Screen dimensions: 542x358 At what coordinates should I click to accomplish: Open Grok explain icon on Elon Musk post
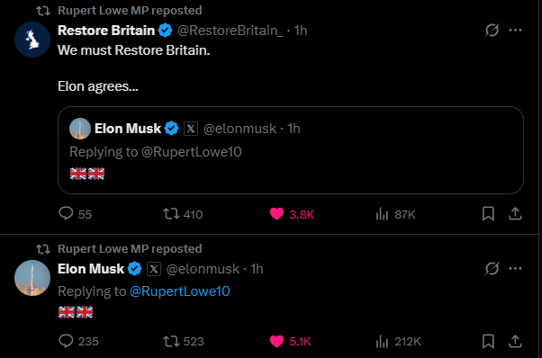coord(492,269)
